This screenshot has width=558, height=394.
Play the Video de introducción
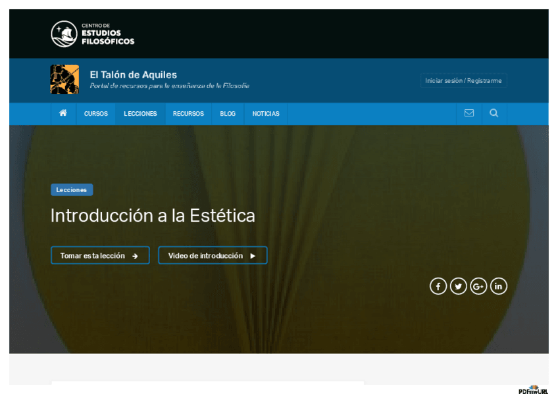[213, 256]
